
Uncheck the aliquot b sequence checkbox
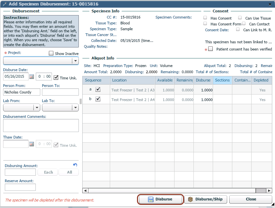(x=98, y=99)
